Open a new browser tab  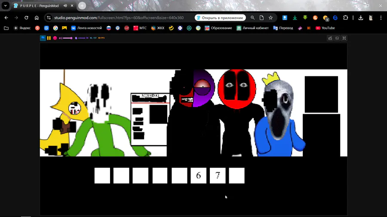point(82,6)
